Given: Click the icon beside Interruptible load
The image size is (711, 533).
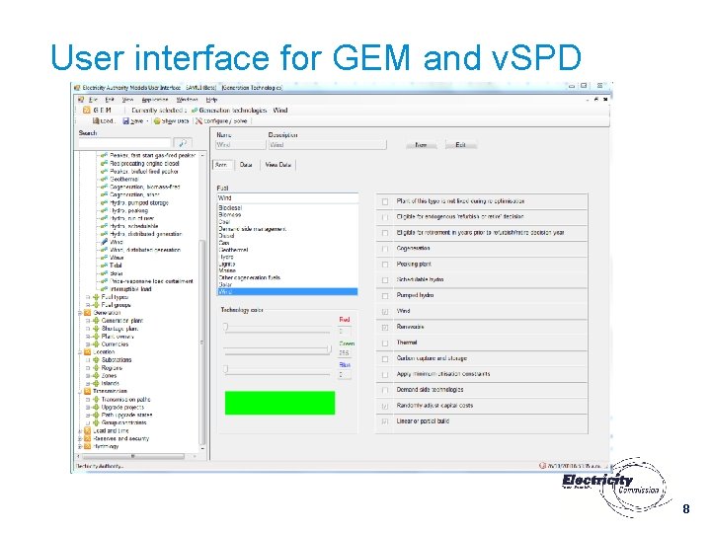Looking at the screenshot, I should 105,288.
